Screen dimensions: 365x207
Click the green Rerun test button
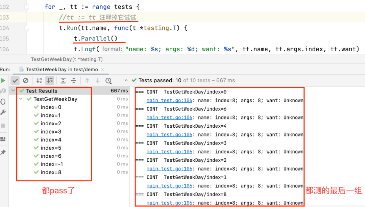(x=3, y=81)
